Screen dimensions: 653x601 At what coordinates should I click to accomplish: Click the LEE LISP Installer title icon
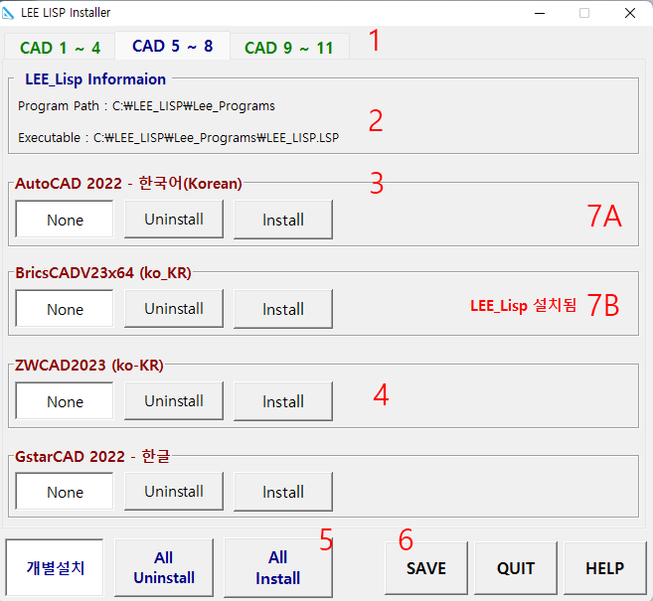pyautogui.click(x=8, y=13)
